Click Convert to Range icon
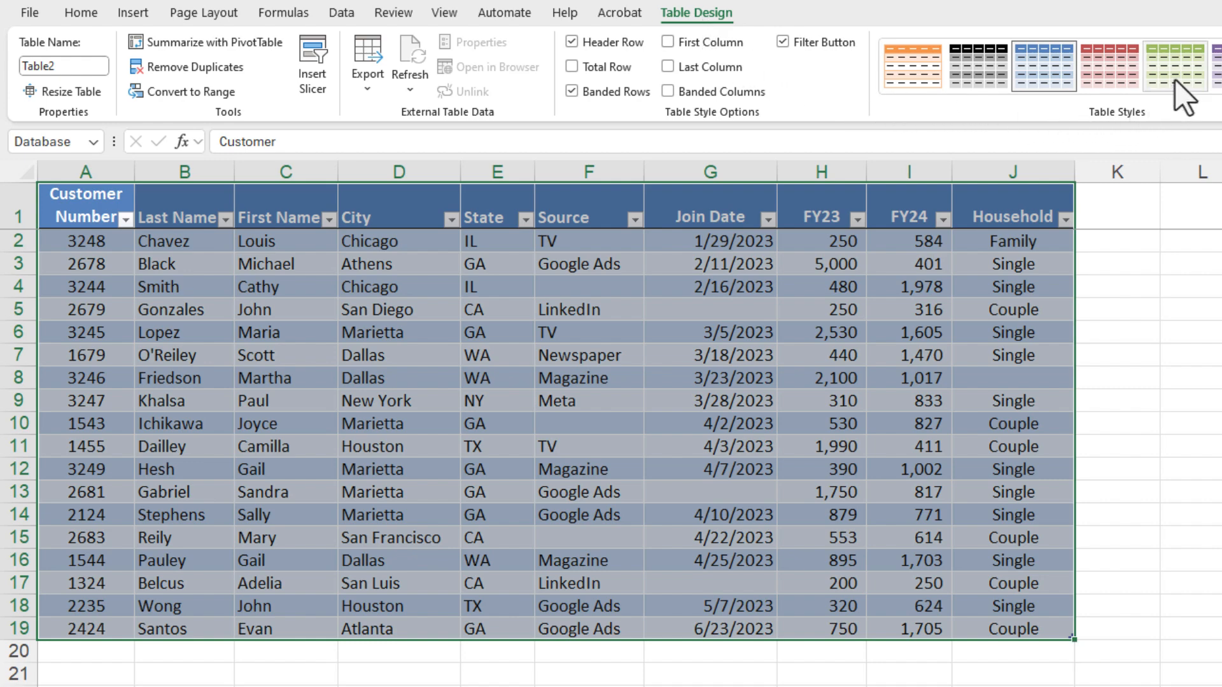The height and width of the screenshot is (687, 1222). pos(136,92)
